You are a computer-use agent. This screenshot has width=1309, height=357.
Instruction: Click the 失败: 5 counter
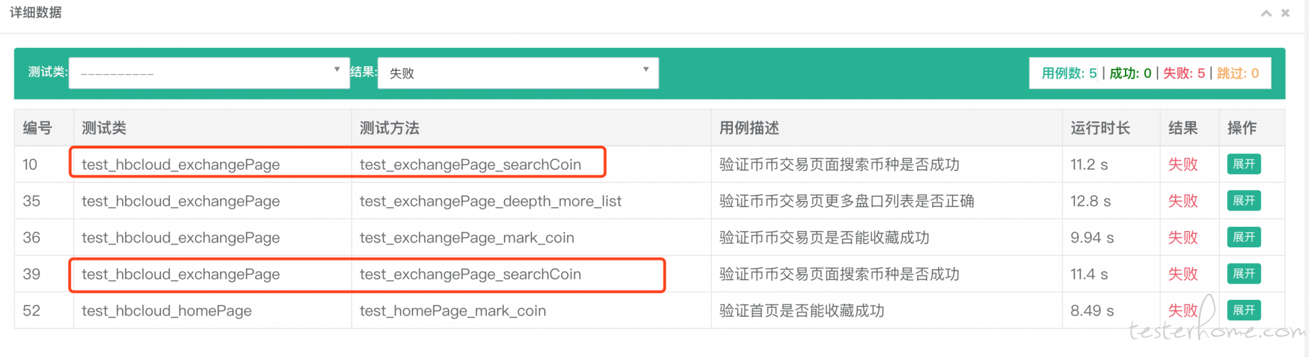click(x=1184, y=74)
